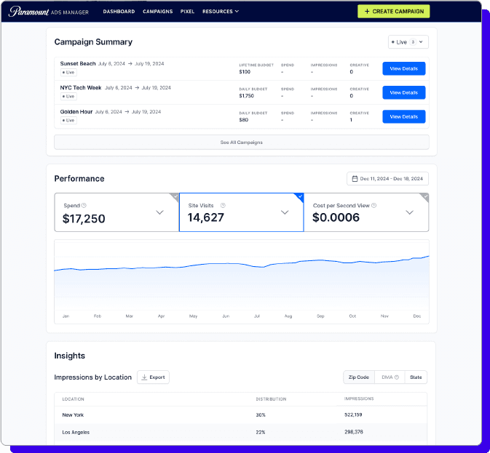Open the Live status filter dropdown
Image resolution: width=490 pixels, height=453 pixels.
(408, 42)
